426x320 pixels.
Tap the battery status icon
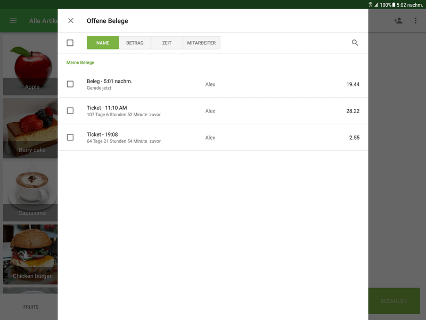(x=394, y=5)
